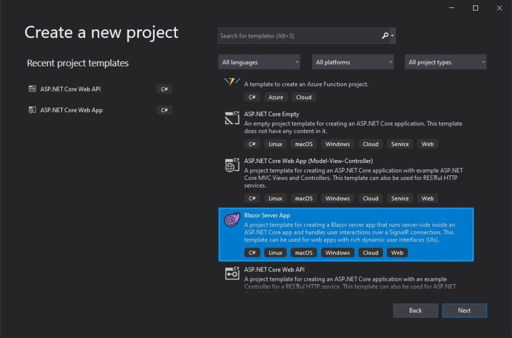Open the All platforms dropdown
This screenshot has width=512, height=338.
point(353,62)
